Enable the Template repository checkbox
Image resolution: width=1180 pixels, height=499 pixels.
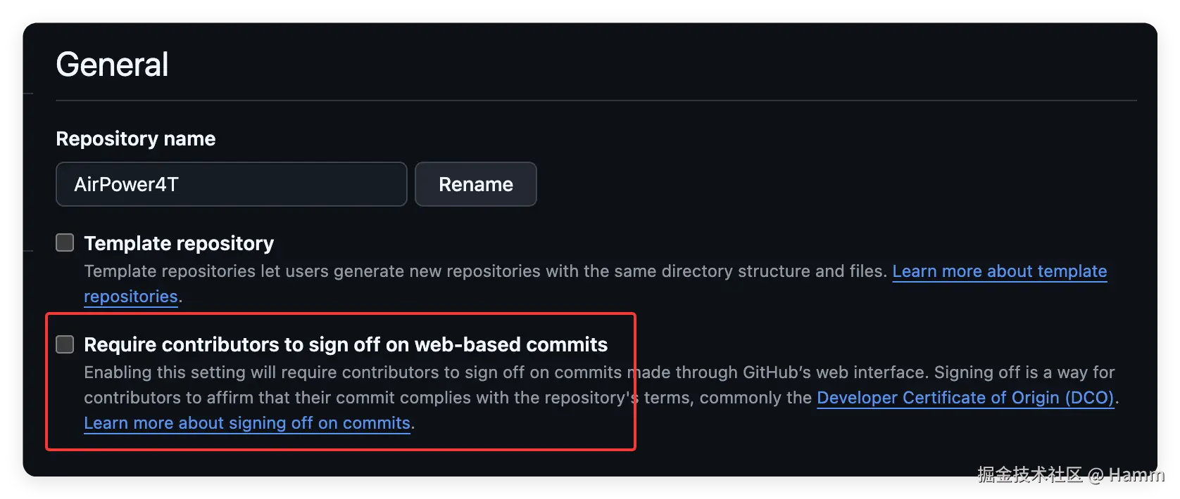(x=65, y=242)
